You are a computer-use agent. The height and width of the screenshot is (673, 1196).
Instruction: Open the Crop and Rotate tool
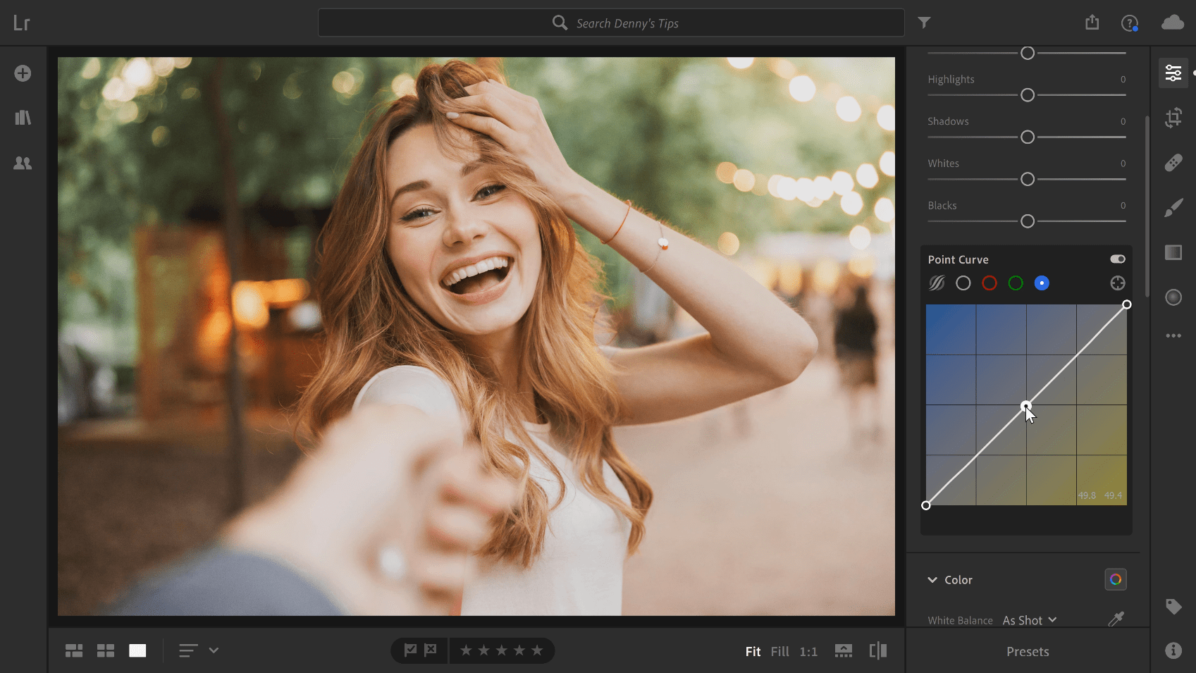pos(1173,118)
